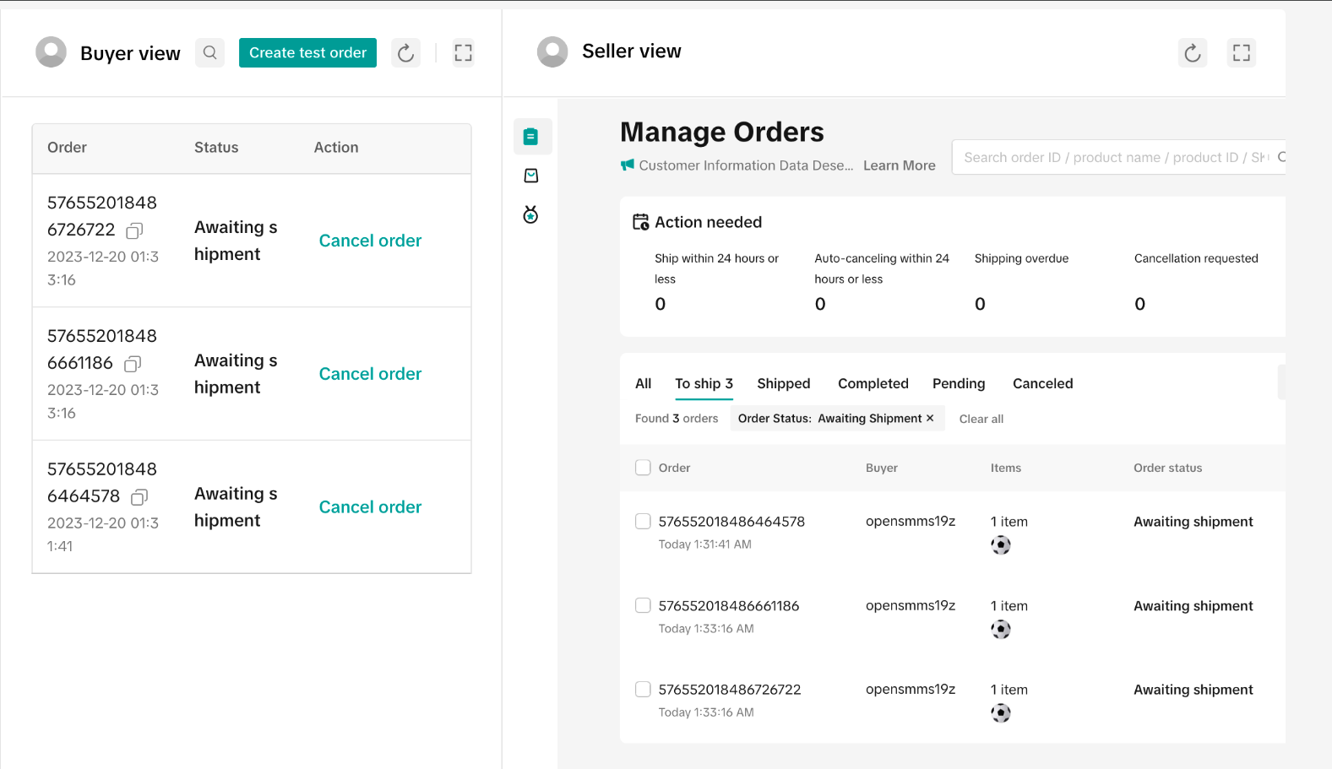Tick the select-all Order header checkbox
Screen dimensions: 1332x769
pyautogui.click(x=643, y=468)
